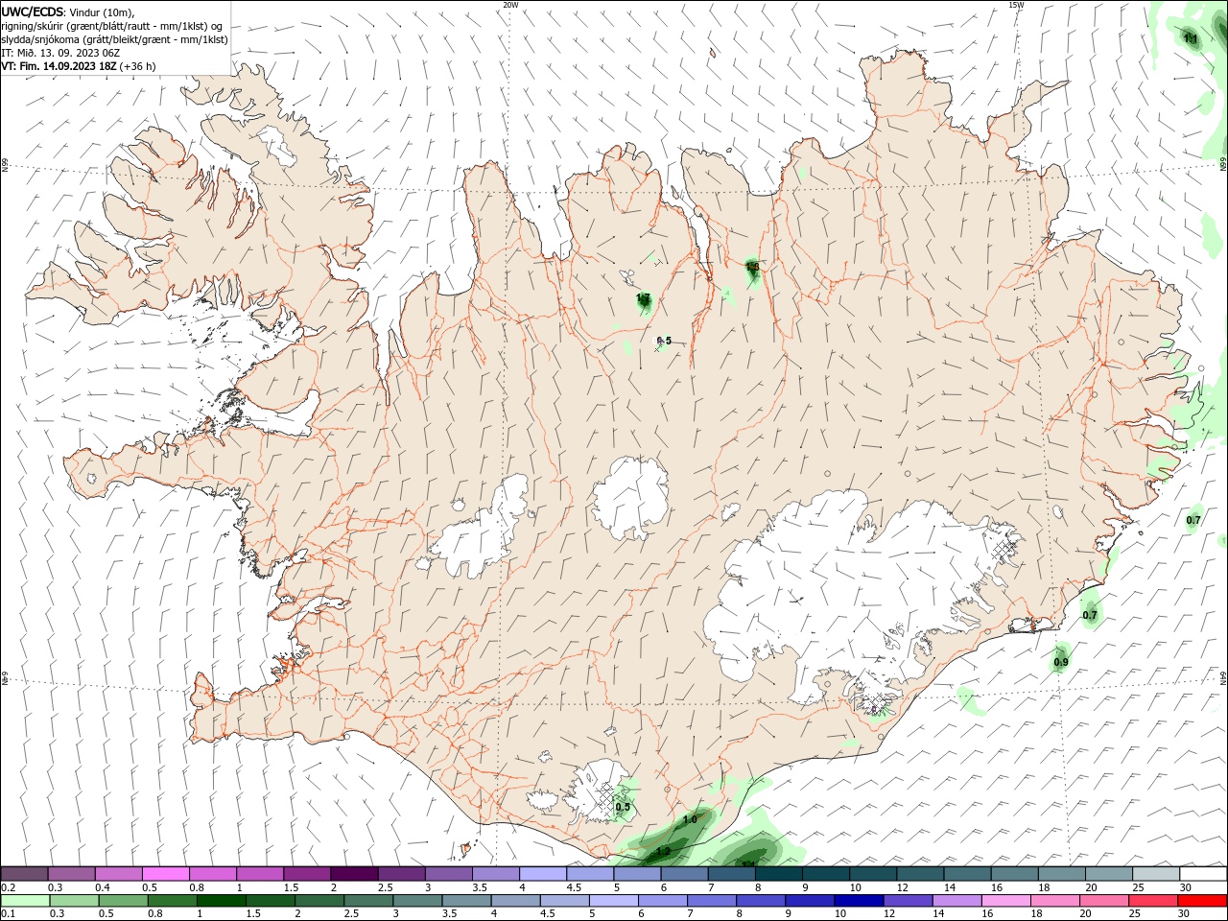This screenshot has height=921, width=1228.
Task: Select the snow legend swatch for 14–16
Action: coord(968,874)
